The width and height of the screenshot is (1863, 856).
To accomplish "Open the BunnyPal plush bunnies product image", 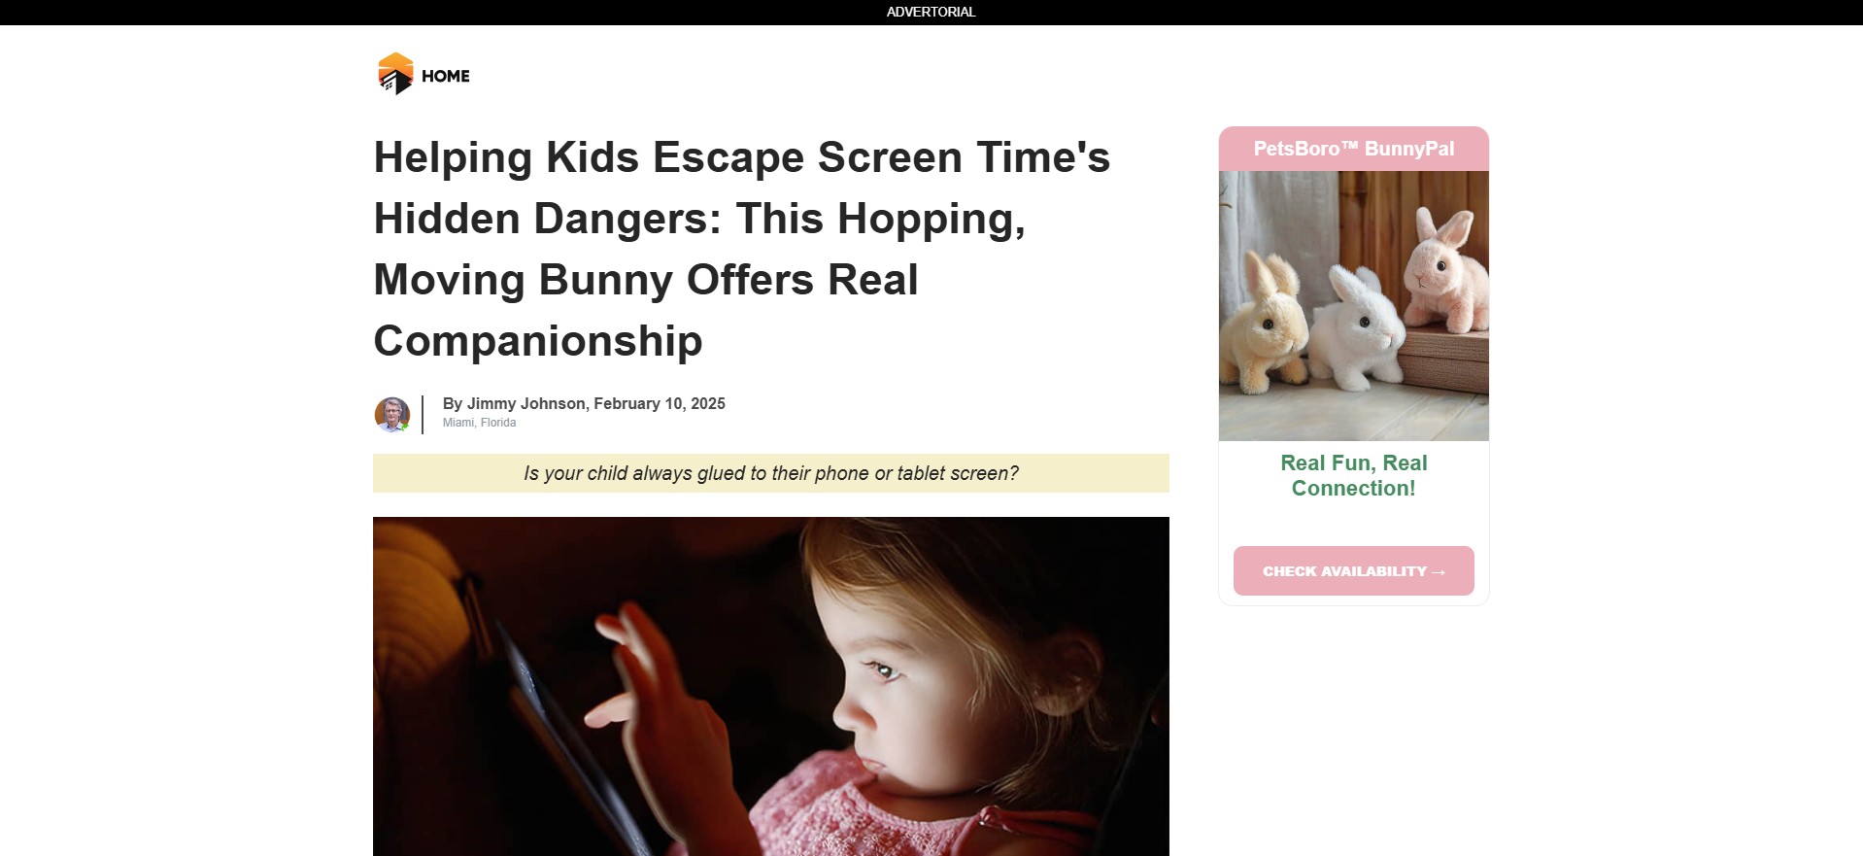I will pos(1353,305).
